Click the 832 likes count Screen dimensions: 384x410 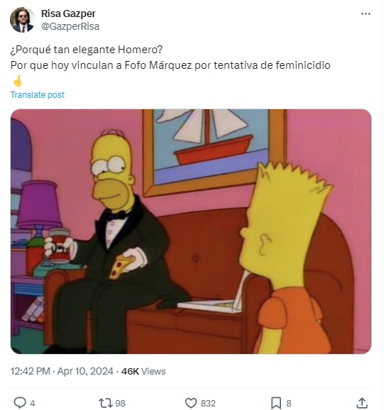(208, 403)
